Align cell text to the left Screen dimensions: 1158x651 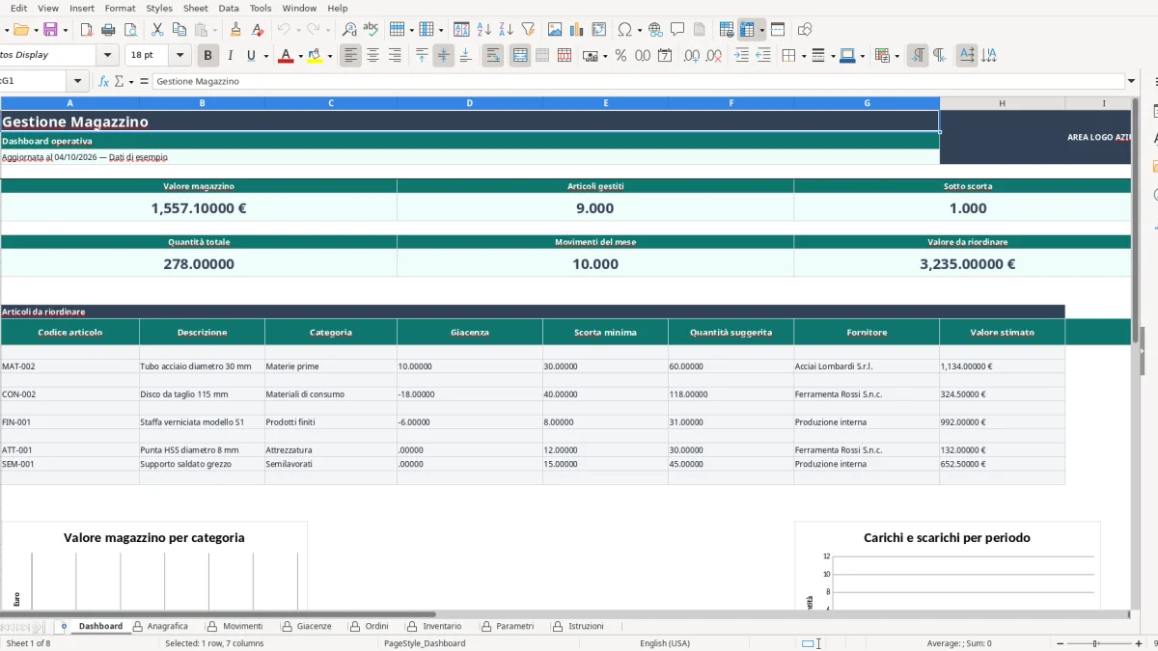(350, 56)
